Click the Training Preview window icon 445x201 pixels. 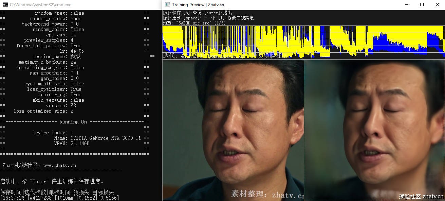167,4
